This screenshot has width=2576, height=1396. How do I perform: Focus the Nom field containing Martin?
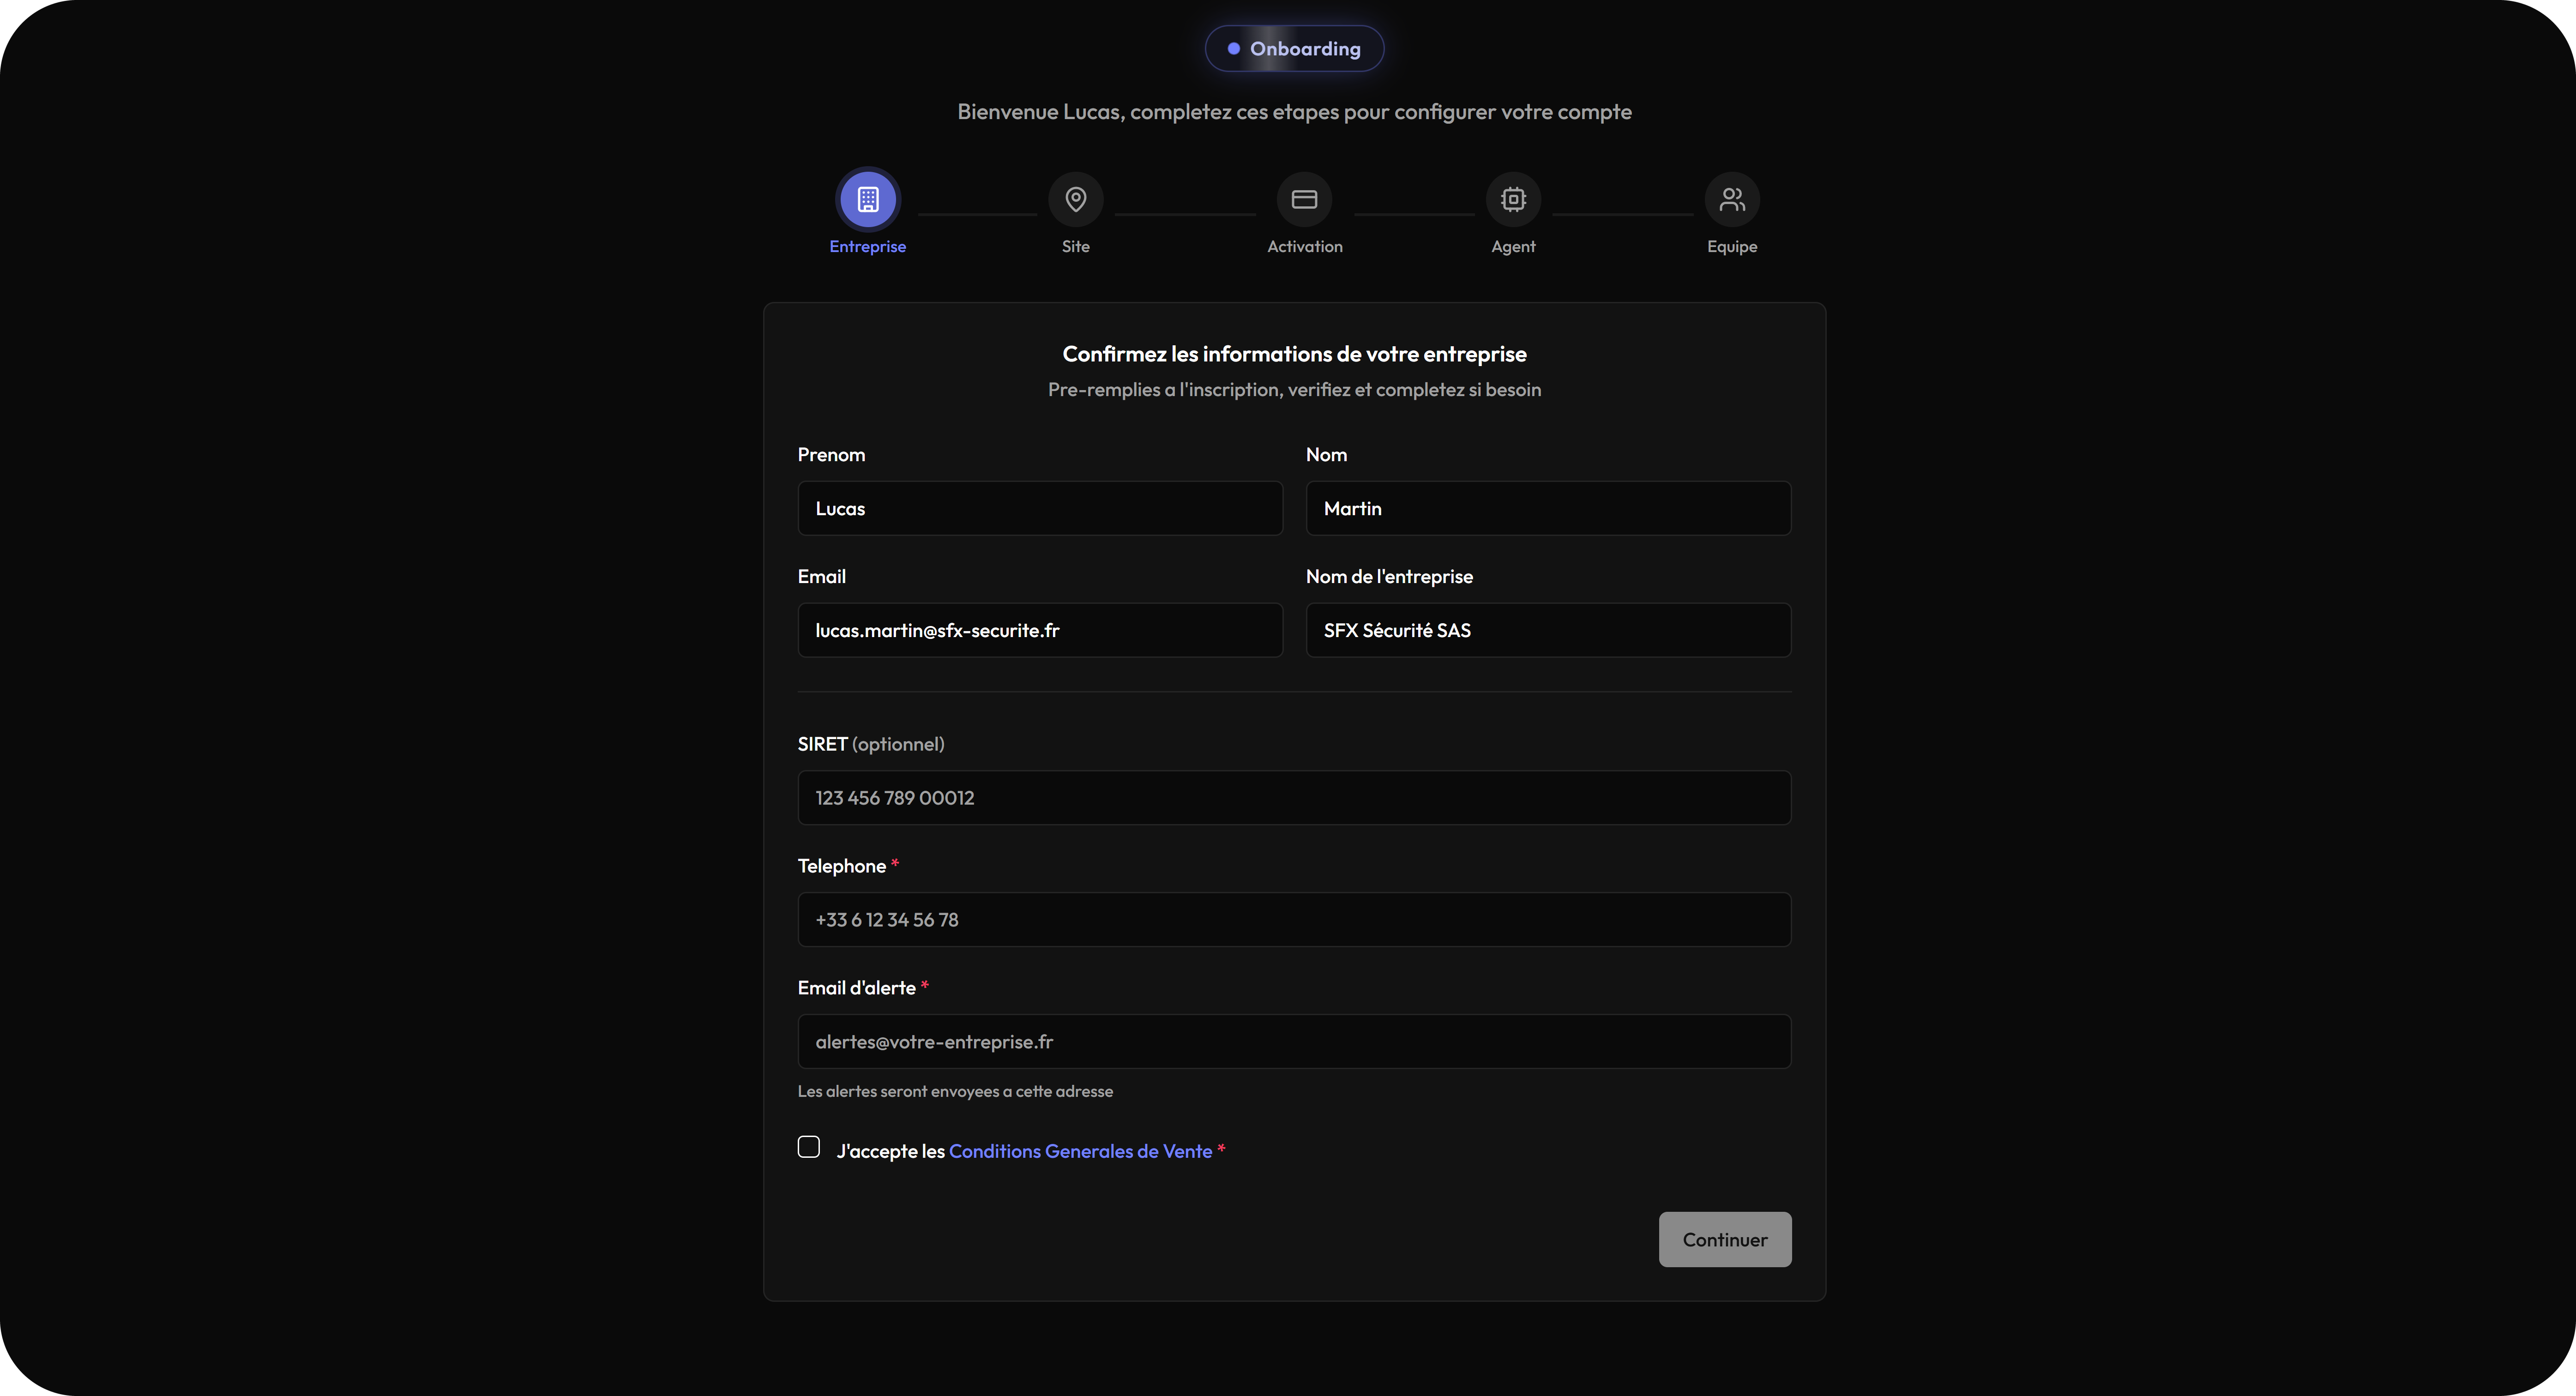(1548, 508)
